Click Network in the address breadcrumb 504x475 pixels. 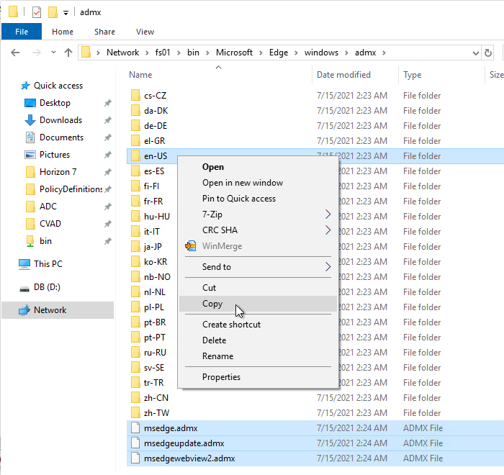[x=123, y=53]
